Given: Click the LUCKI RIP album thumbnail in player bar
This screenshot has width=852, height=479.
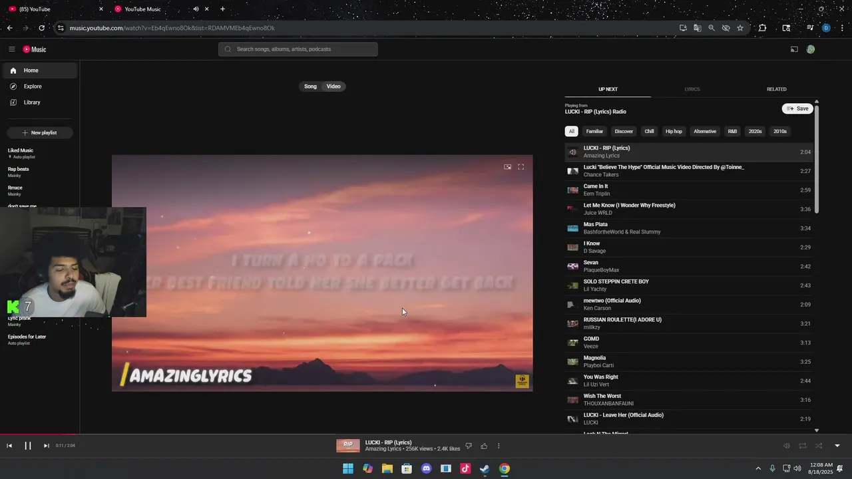Looking at the screenshot, I should click(348, 446).
